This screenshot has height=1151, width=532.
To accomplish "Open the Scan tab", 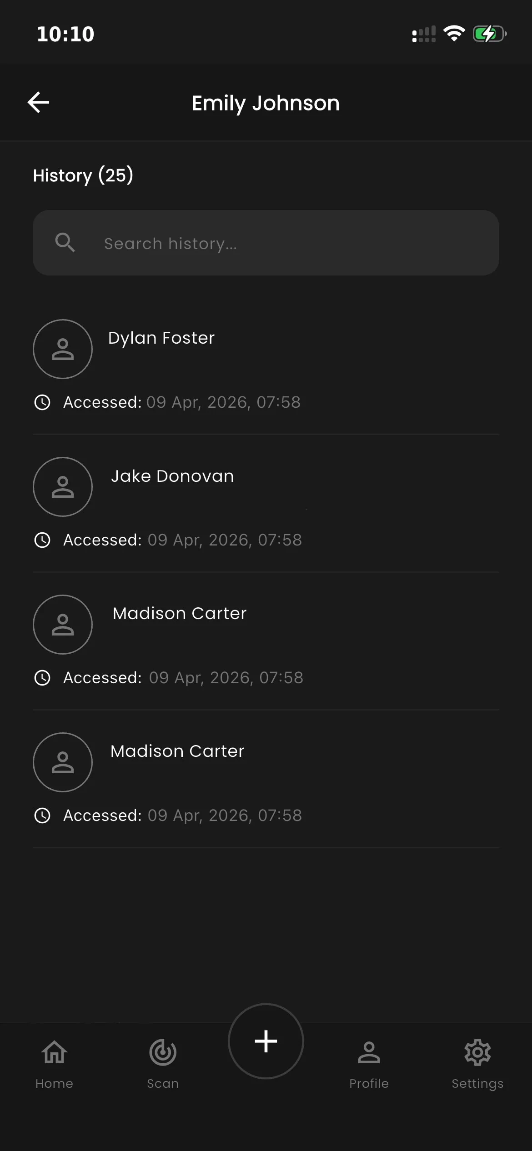I will [163, 1064].
